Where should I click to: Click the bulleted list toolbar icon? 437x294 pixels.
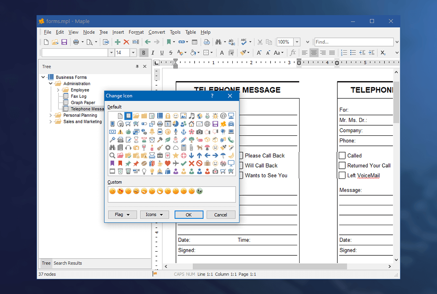click(353, 52)
